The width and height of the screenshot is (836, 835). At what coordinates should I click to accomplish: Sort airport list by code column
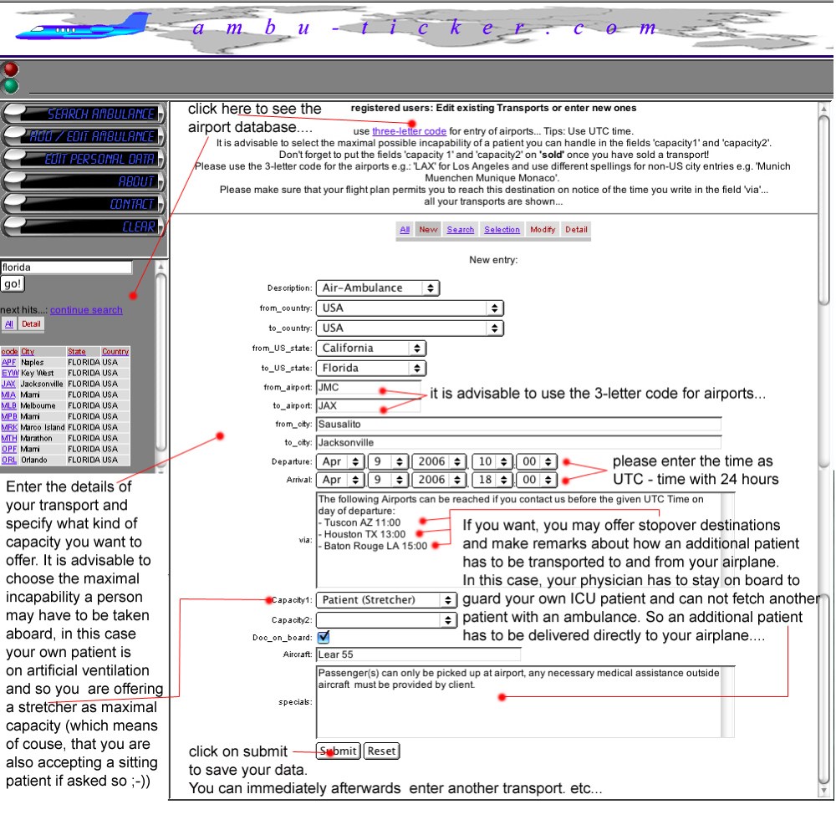tap(9, 351)
